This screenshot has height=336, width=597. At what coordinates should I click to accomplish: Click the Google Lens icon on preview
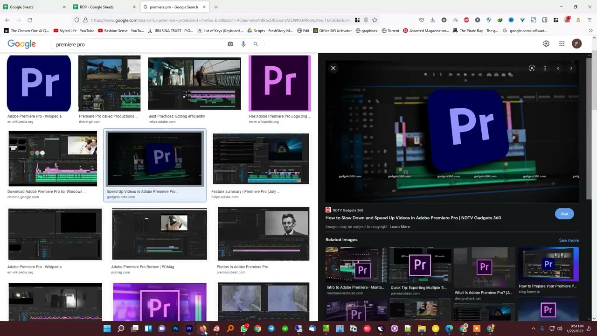(x=532, y=68)
